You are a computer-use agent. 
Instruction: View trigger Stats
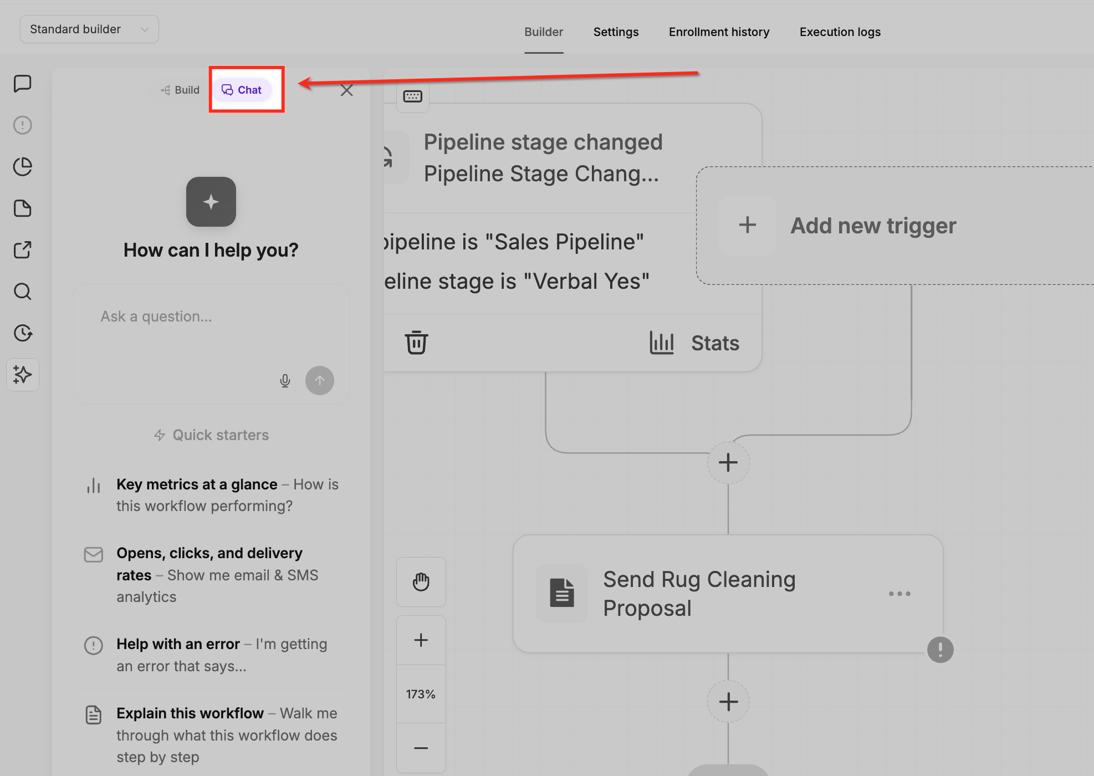tap(694, 343)
